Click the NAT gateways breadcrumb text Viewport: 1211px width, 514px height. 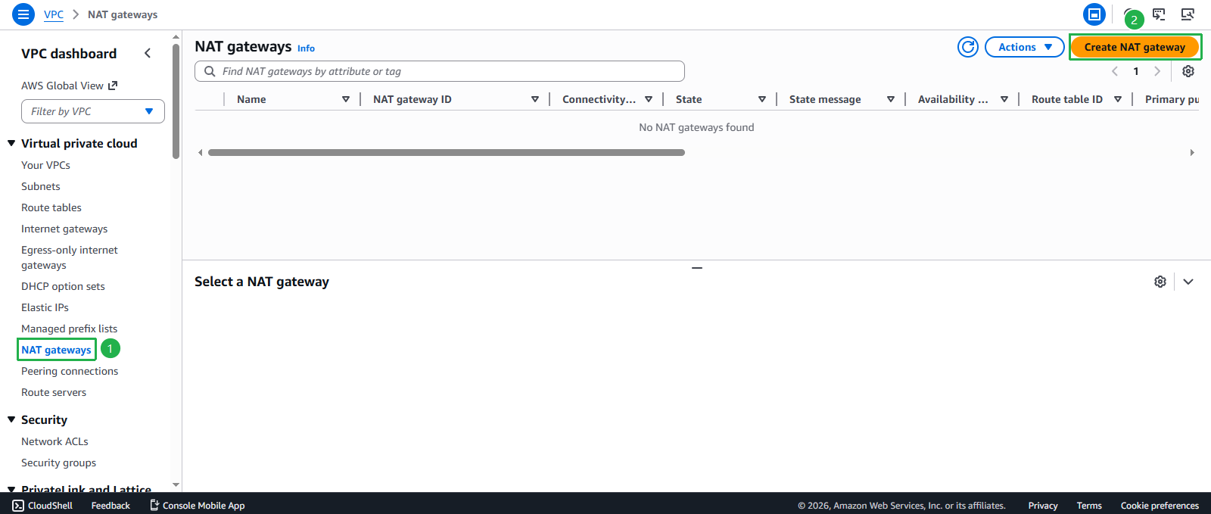[x=123, y=14]
